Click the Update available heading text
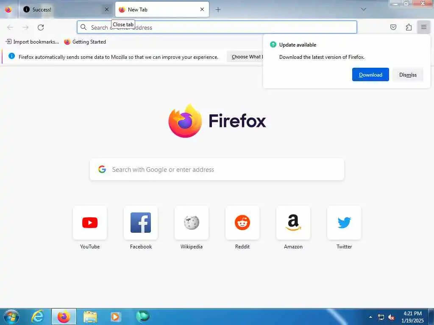This screenshot has width=434, height=325. point(298,45)
